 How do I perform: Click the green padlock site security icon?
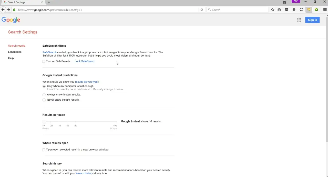point(14,10)
